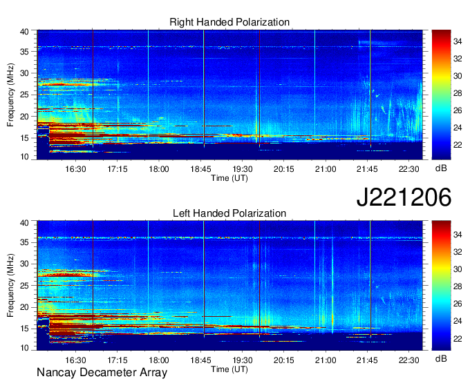Select the J221206 observation label
The image size is (470, 381).
point(404,197)
